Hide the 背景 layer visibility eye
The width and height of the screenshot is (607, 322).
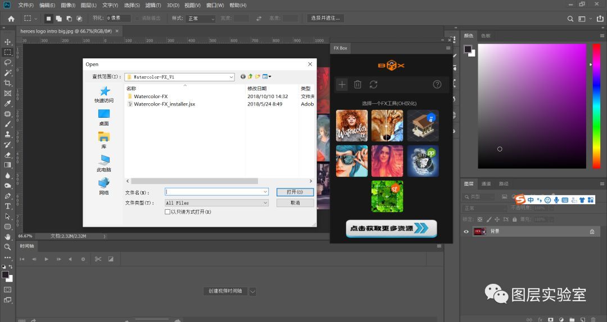[466, 232]
